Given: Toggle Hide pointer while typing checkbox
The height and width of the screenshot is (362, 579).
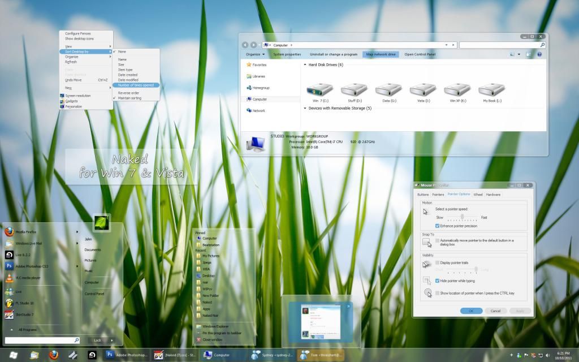Looking at the screenshot, I should [437, 281].
